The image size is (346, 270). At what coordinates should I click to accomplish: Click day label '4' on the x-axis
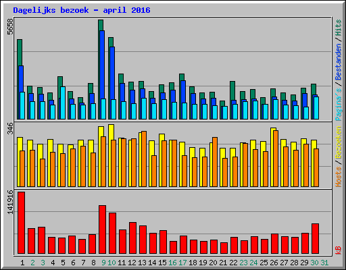point(53,263)
